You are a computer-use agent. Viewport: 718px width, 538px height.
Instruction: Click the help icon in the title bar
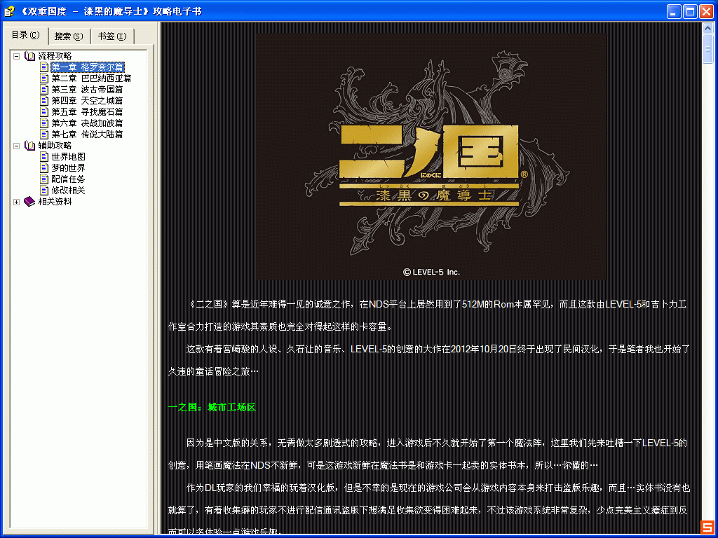click(x=9, y=11)
